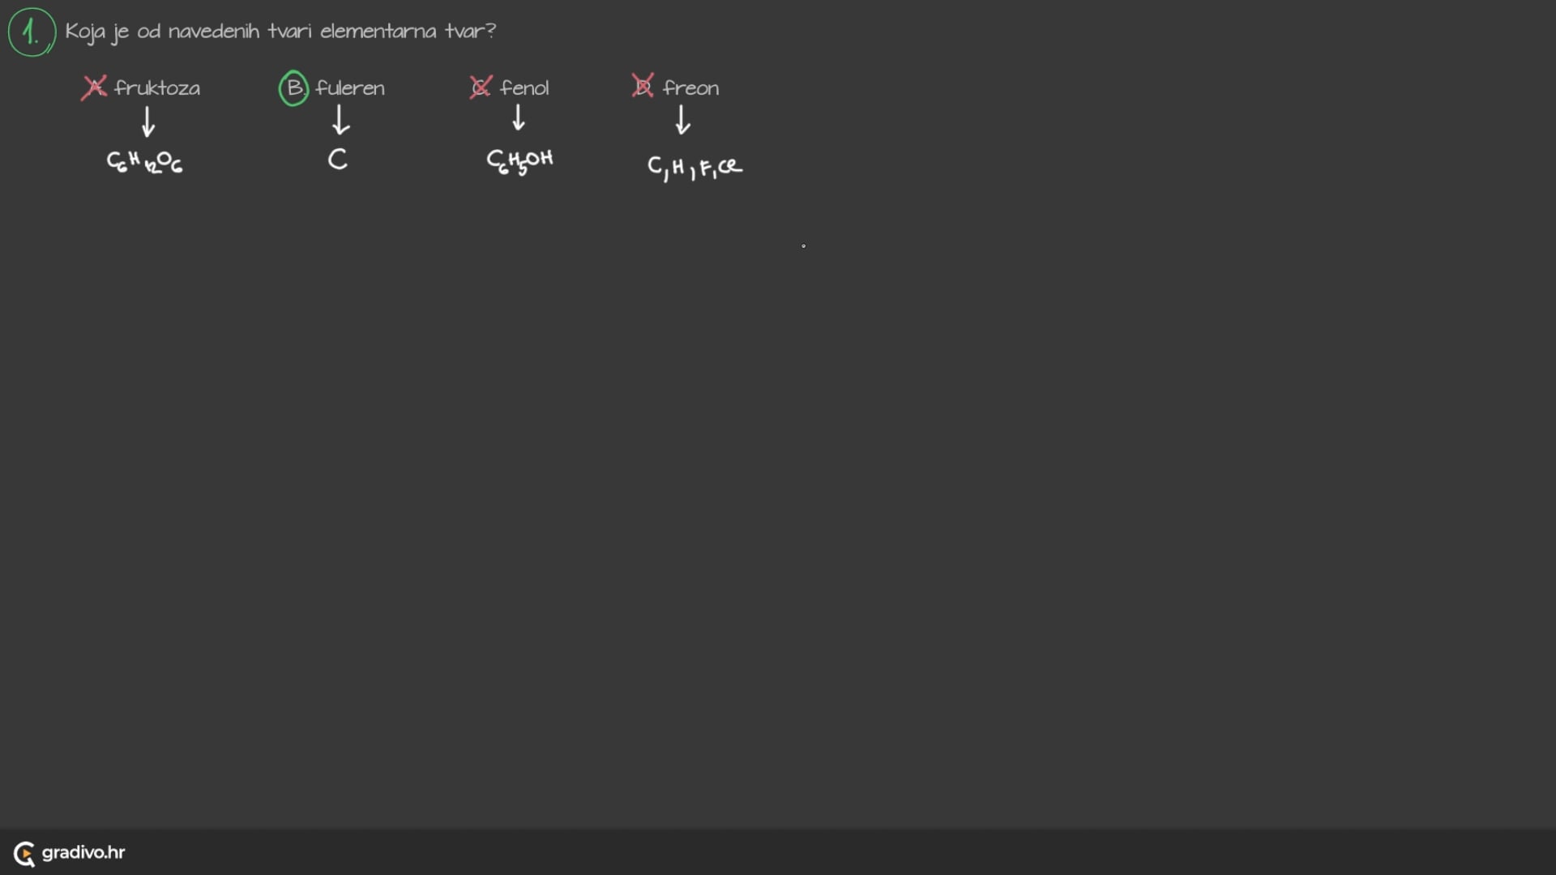Click the C6H5OH formula
1556x875 pixels.
click(x=519, y=161)
